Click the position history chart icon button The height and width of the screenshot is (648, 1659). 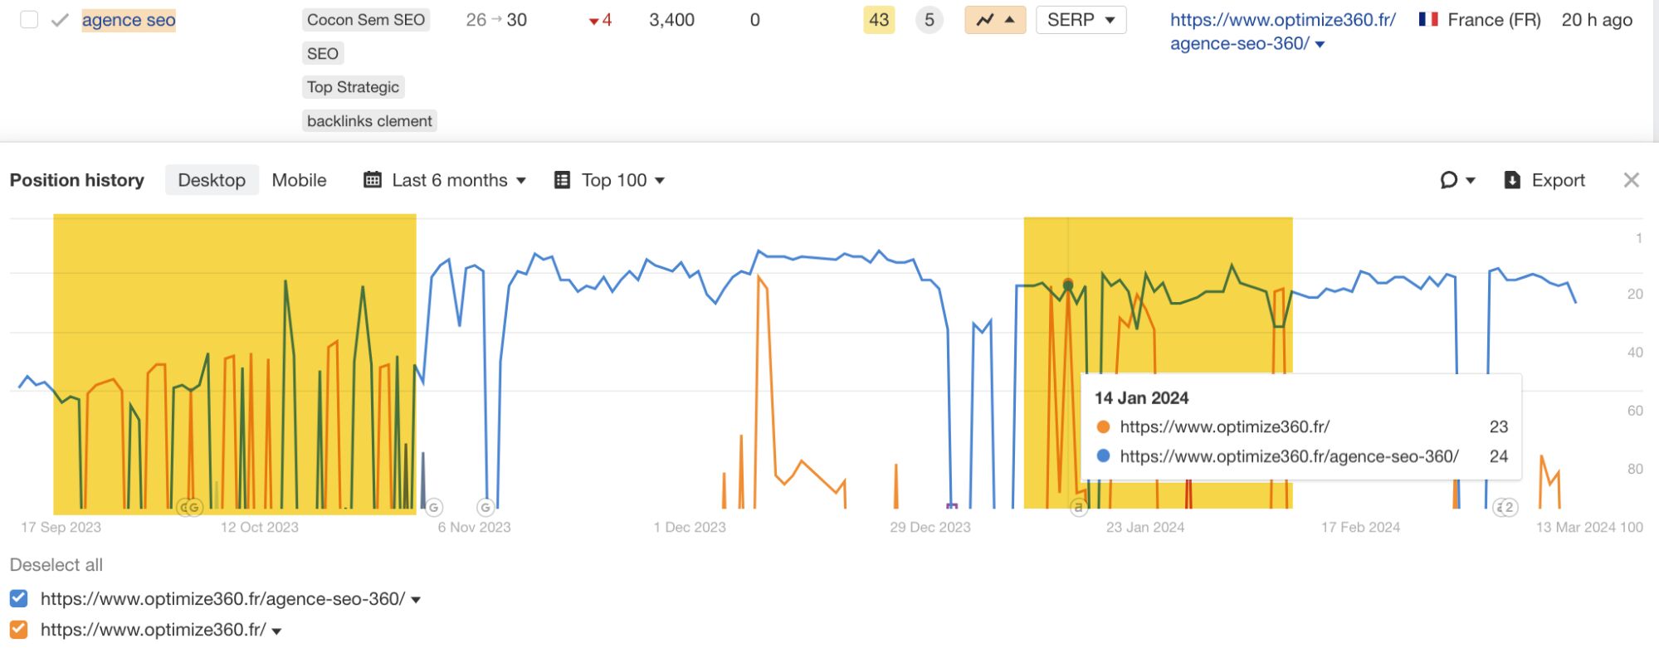[994, 20]
